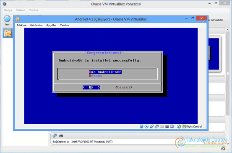232x153 pixels.
Task: Open the Yardım menu in VirtualBox Manager
Action: pyautogui.click(x=33, y=10)
